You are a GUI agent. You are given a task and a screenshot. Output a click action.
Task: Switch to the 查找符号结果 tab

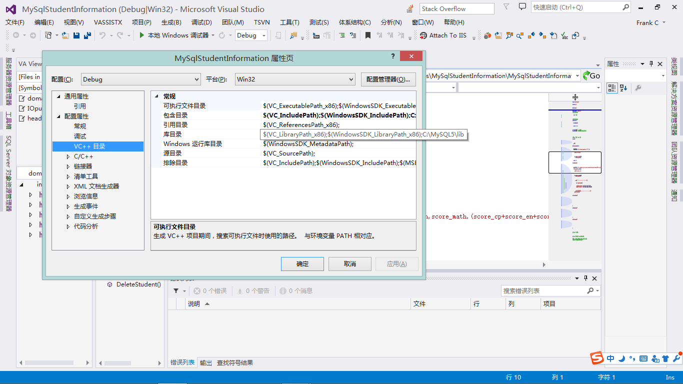pyautogui.click(x=235, y=363)
